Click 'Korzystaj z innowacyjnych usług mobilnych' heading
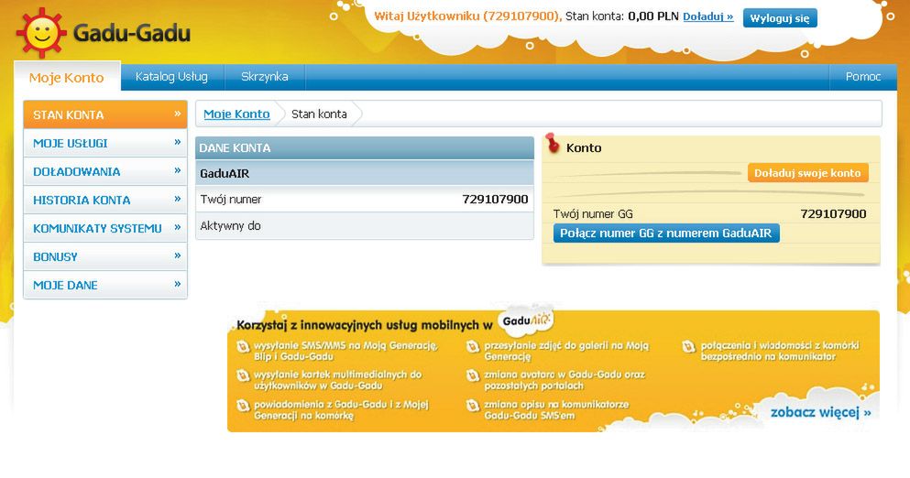The height and width of the screenshot is (478, 910). (x=365, y=325)
